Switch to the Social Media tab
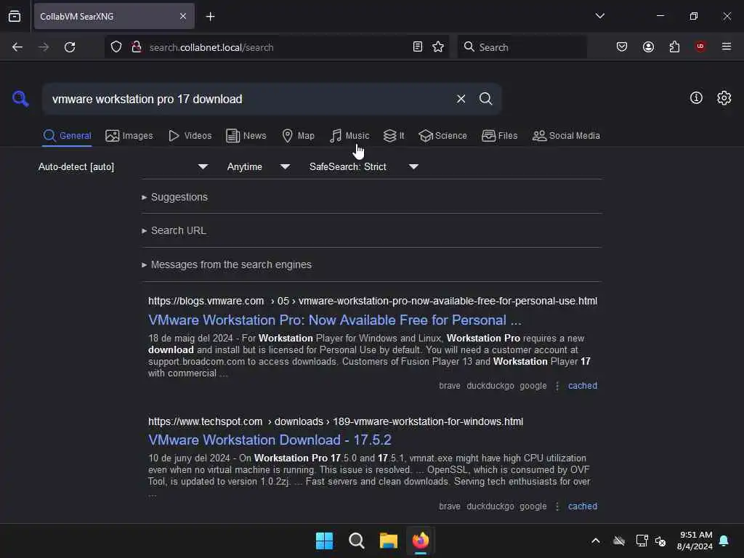This screenshot has height=558, width=744. [x=566, y=136]
